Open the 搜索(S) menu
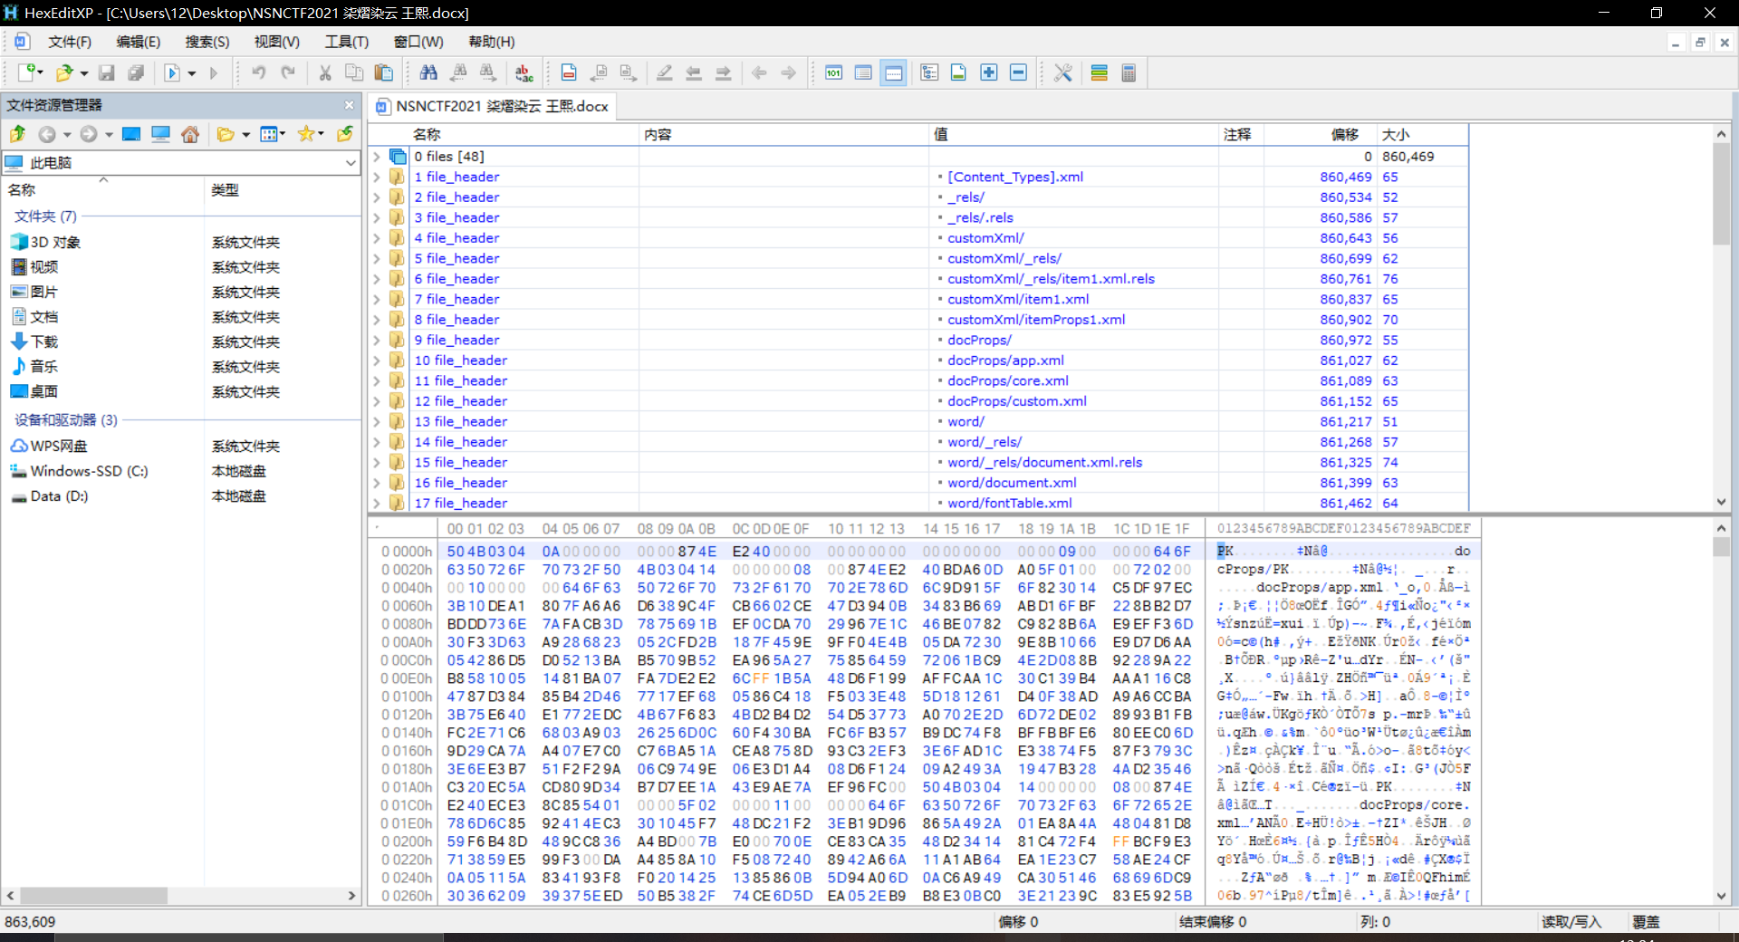The image size is (1739, 942). point(207,42)
